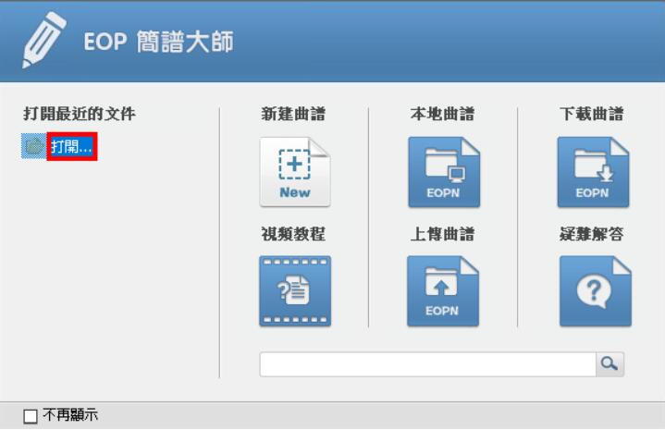Click the folder icon beside 打開...
Screen dimensions: 665x430
tap(34, 146)
